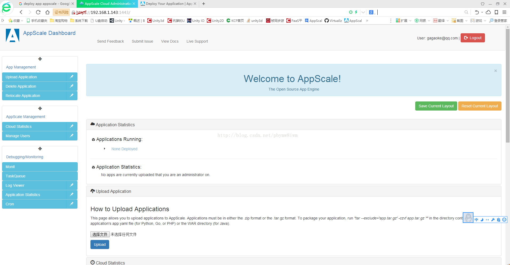
Task: Pin the Manage Users sidebar item
Action: click(x=72, y=136)
